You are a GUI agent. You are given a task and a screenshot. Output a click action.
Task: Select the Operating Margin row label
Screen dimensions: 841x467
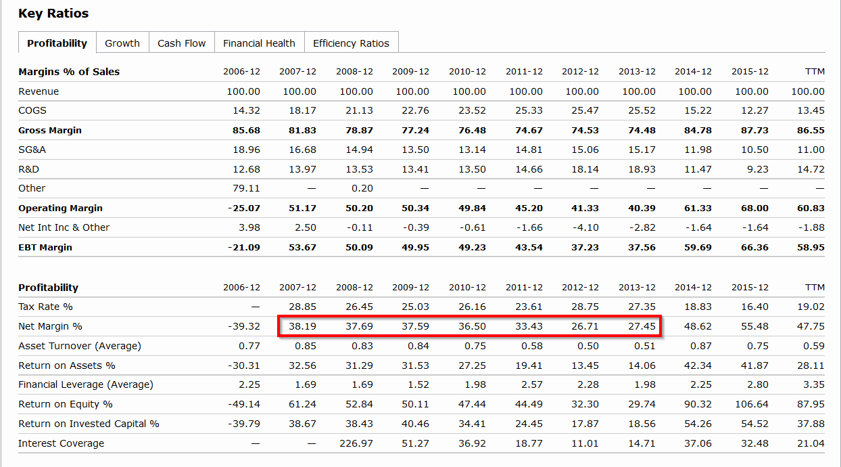[60, 208]
